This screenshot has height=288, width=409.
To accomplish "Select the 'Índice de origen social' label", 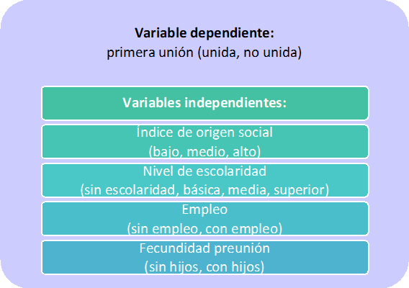I will [204, 132].
